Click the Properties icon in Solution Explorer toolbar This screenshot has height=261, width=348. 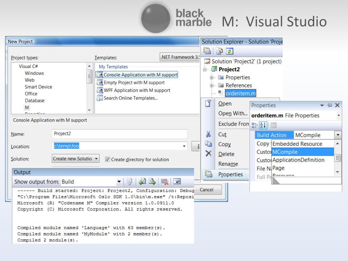coord(207,51)
